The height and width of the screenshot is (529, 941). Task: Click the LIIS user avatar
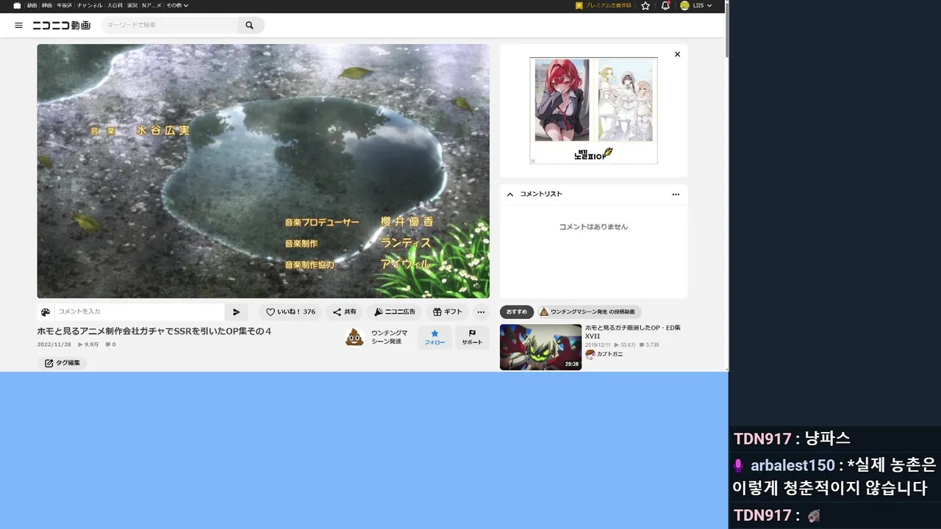point(685,5)
